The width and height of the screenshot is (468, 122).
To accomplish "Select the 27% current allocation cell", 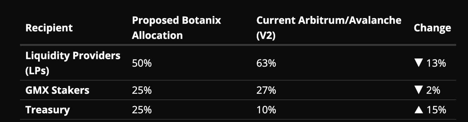I will tap(266, 90).
